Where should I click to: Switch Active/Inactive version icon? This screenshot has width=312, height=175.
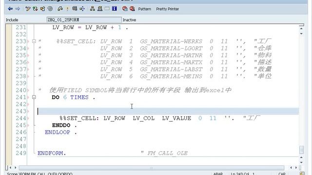(35, 9)
